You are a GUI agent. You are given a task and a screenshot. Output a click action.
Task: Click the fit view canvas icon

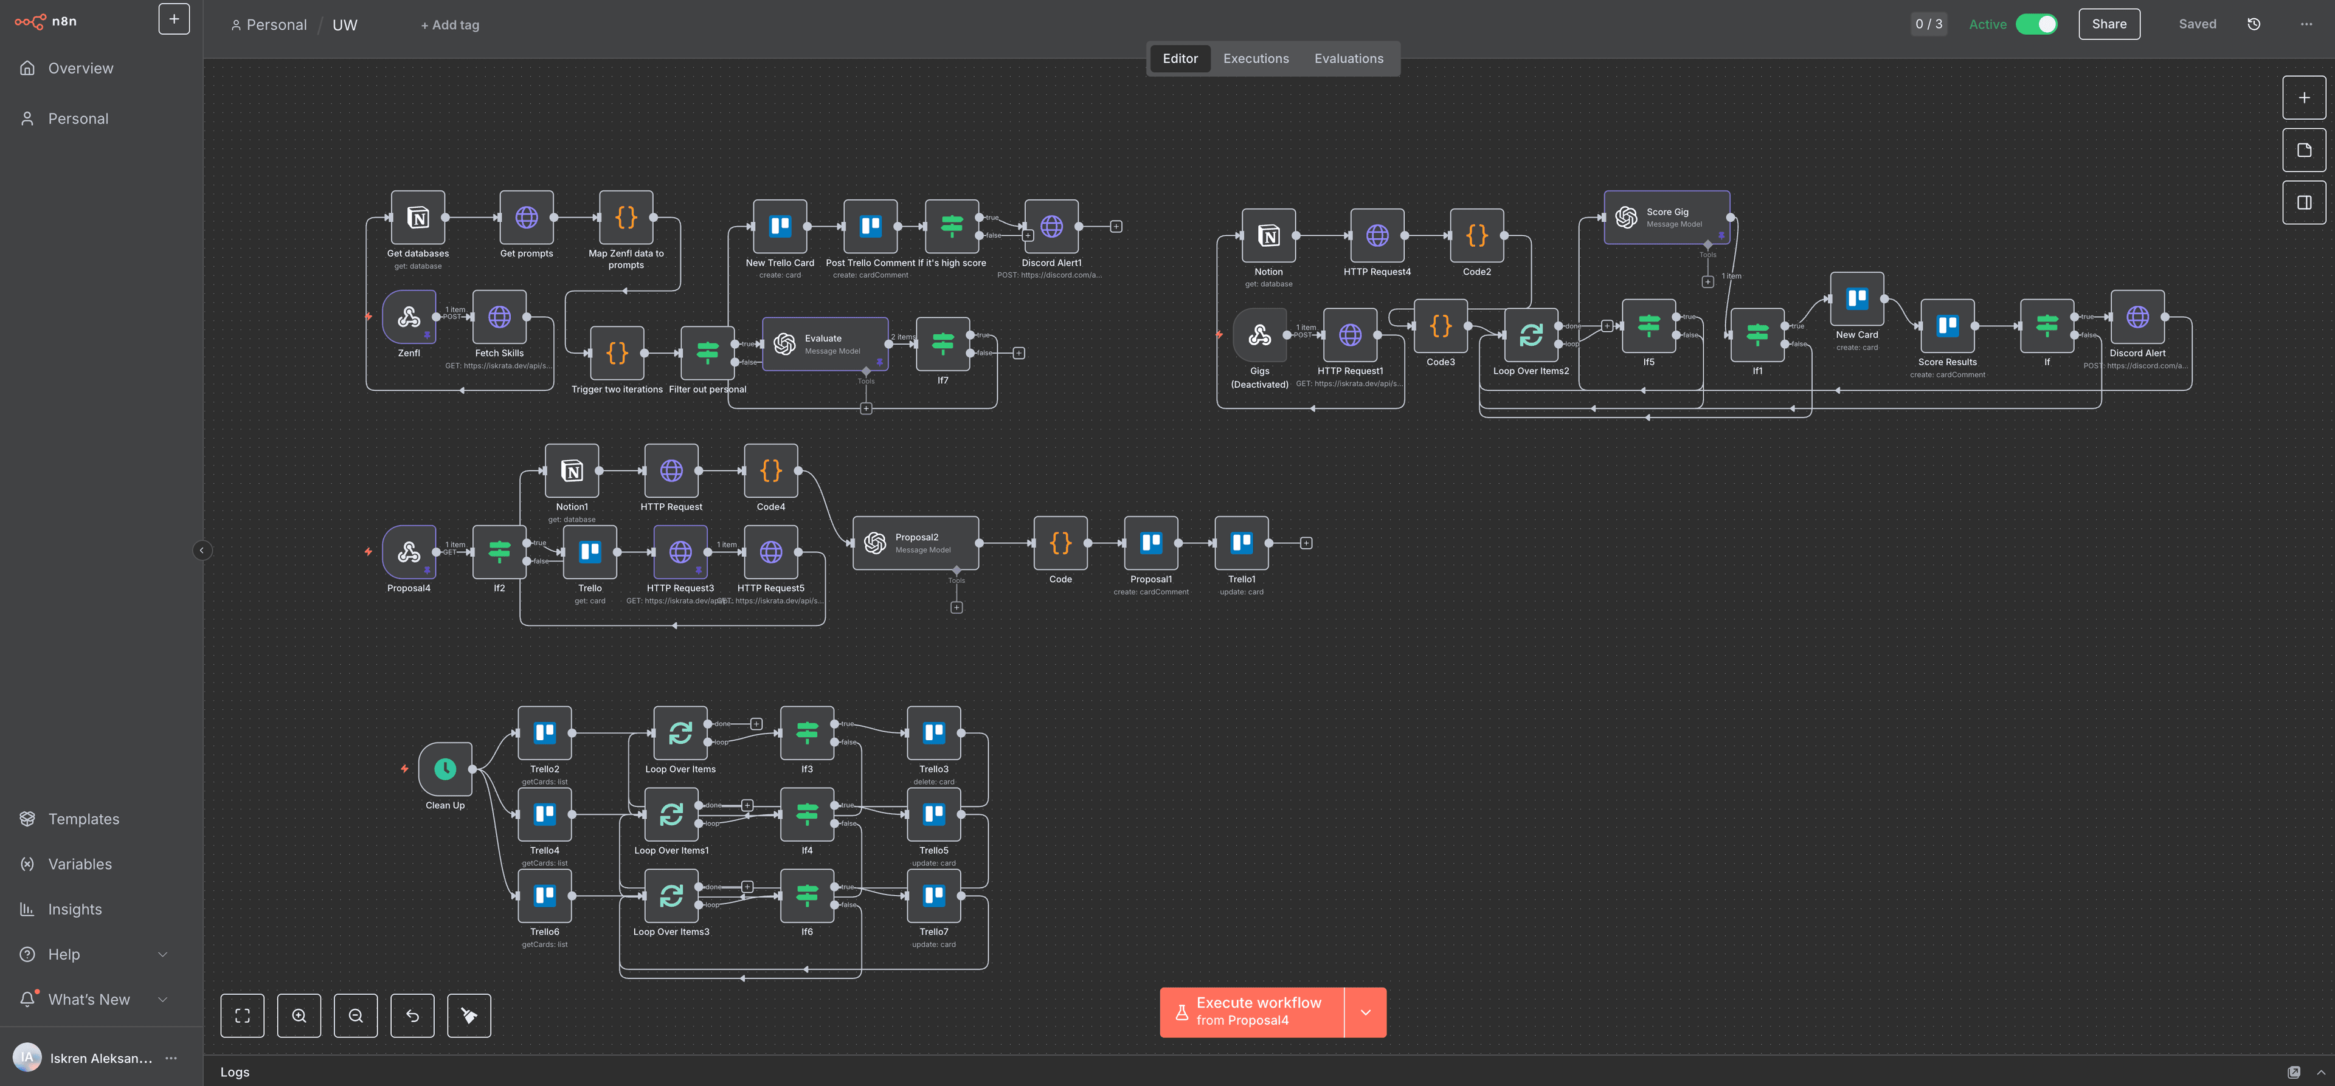(x=242, y=1016)
